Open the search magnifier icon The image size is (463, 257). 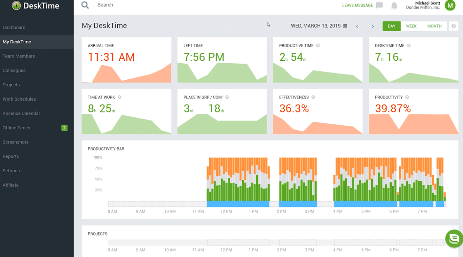(x=85, y=5)
